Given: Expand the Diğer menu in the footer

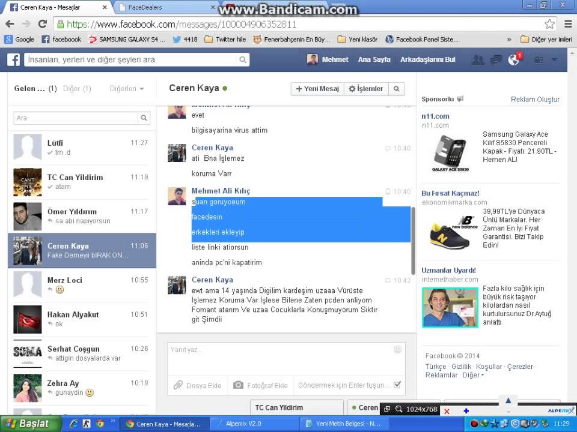Looking at the screenshot, I should 473,375.
